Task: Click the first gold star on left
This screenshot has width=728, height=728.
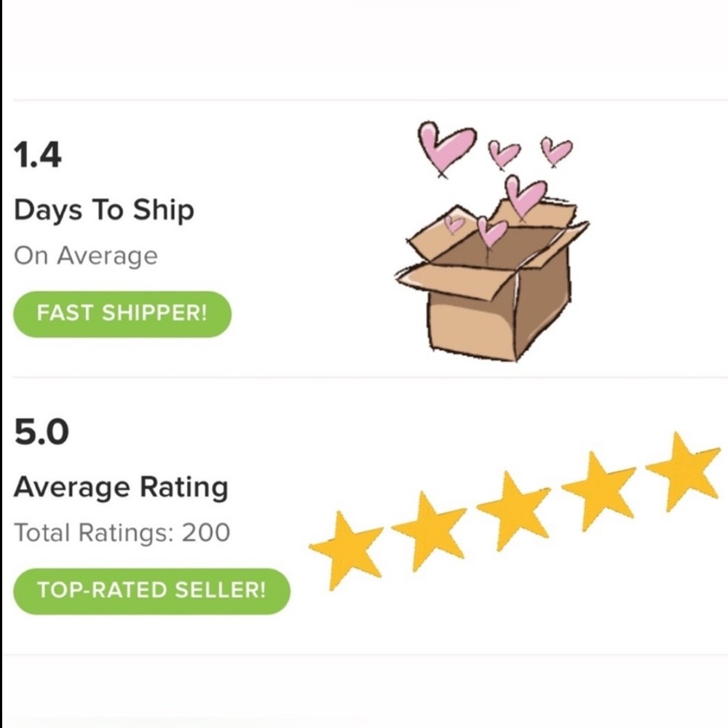Action: 346,550
